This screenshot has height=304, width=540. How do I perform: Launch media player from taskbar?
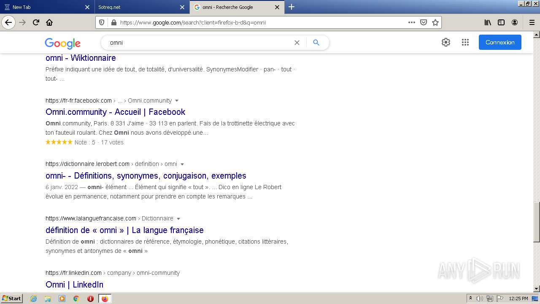(62, 299)
